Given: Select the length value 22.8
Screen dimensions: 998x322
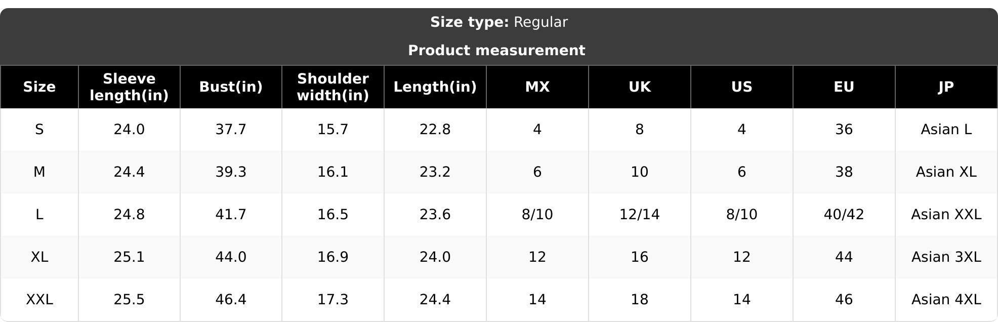Looking at the screenshot, I should 435,130.
